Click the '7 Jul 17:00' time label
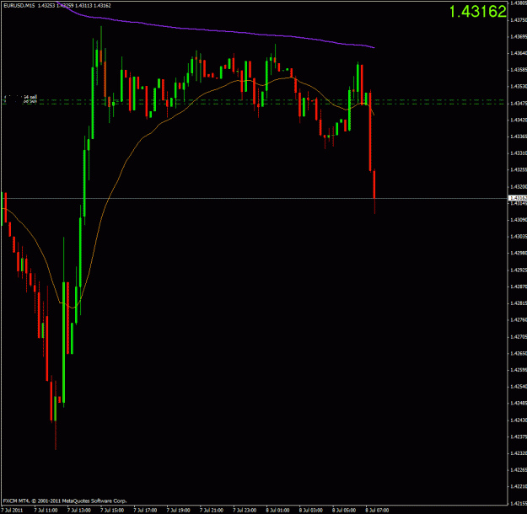Viewport: 527px width, 514px height. 145,511
